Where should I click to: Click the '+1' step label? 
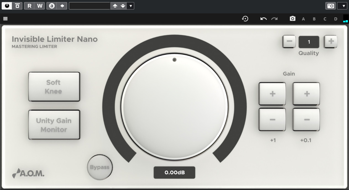click(273, 140)
